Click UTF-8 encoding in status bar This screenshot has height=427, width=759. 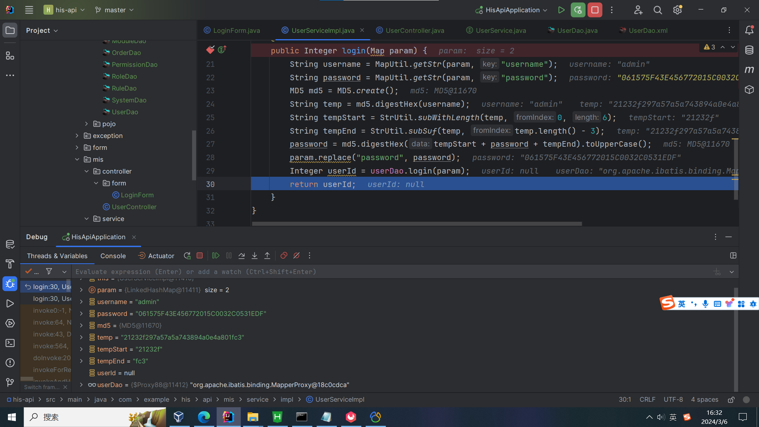click(x=673, y=399)
